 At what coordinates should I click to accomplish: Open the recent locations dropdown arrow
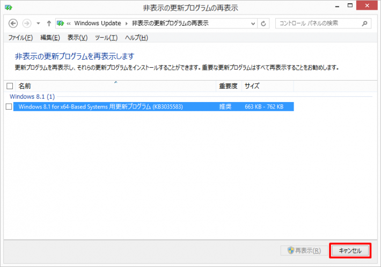click(38, 24)
